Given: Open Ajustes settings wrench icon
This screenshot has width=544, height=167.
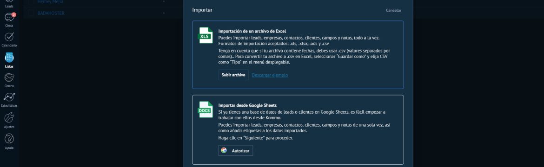Looking at the screenshot, I should click(x=9, y=120).
